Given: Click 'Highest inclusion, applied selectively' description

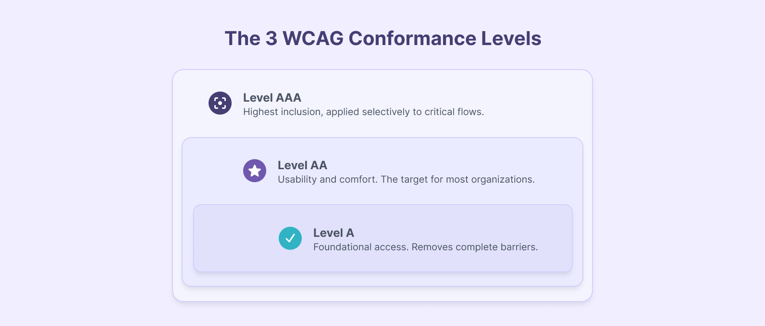Looking at the screenshot, I should (363, 112).
